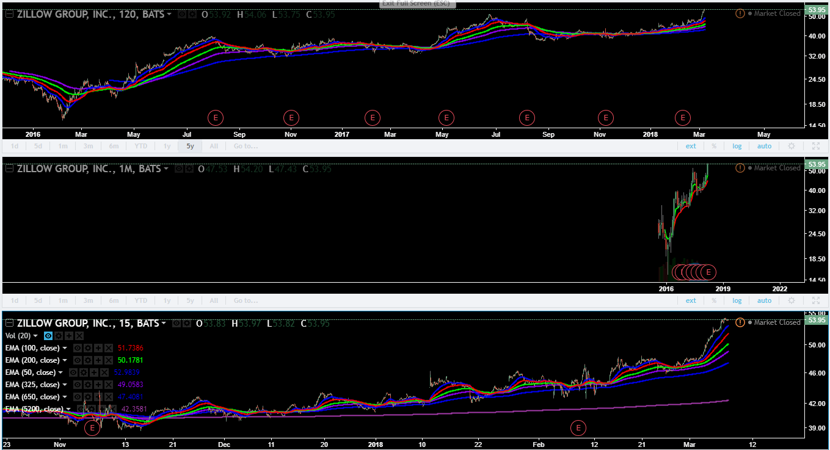830x450 pixels.
Task: Toggle percent scale below the 1M chart
Action: 714,300
